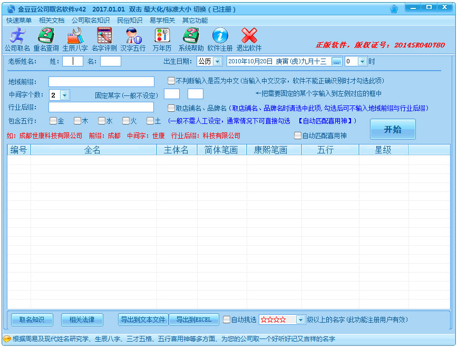
Task: Expand the 公历 calendar type dropdown
Action: pos(217,62)
